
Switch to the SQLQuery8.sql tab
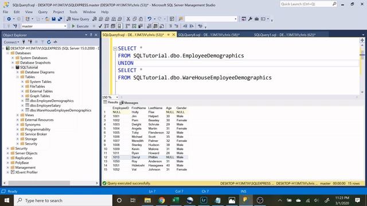pos(208,35)
